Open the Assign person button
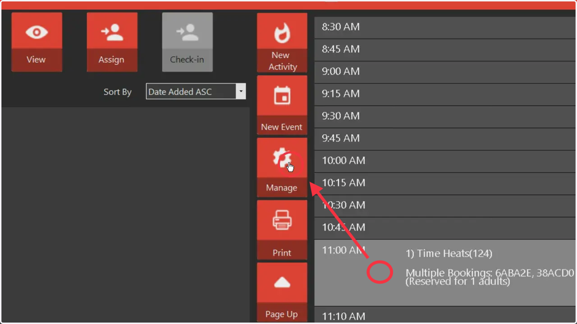 tap(112, 42)
